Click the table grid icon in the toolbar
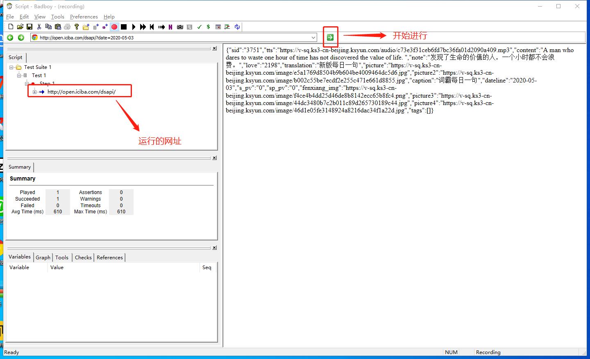 point(218,27)
